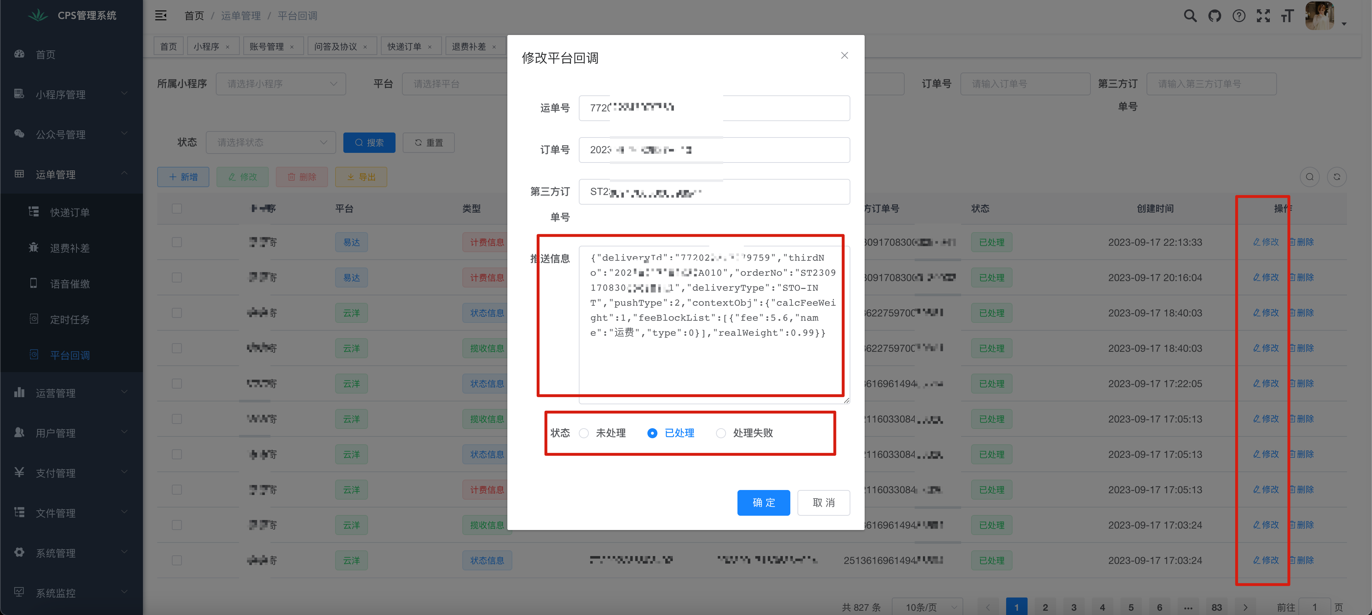
Task: Click the 小程序管理 sidebar icon
Action: pos(19,94)
